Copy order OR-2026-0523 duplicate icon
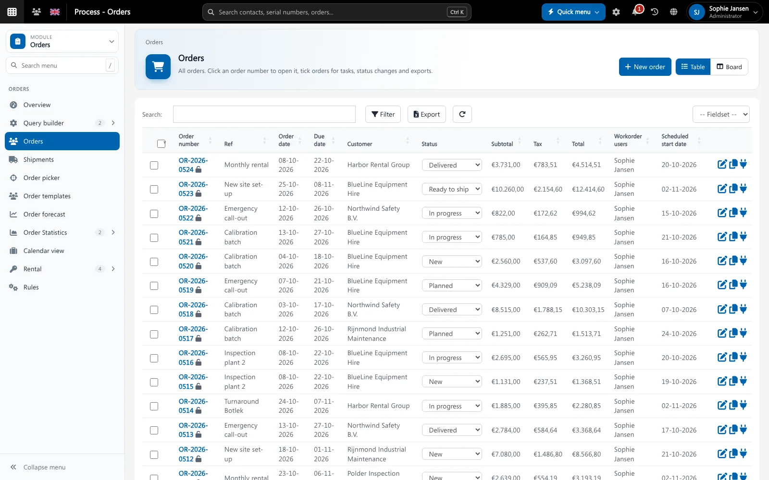 733,189
